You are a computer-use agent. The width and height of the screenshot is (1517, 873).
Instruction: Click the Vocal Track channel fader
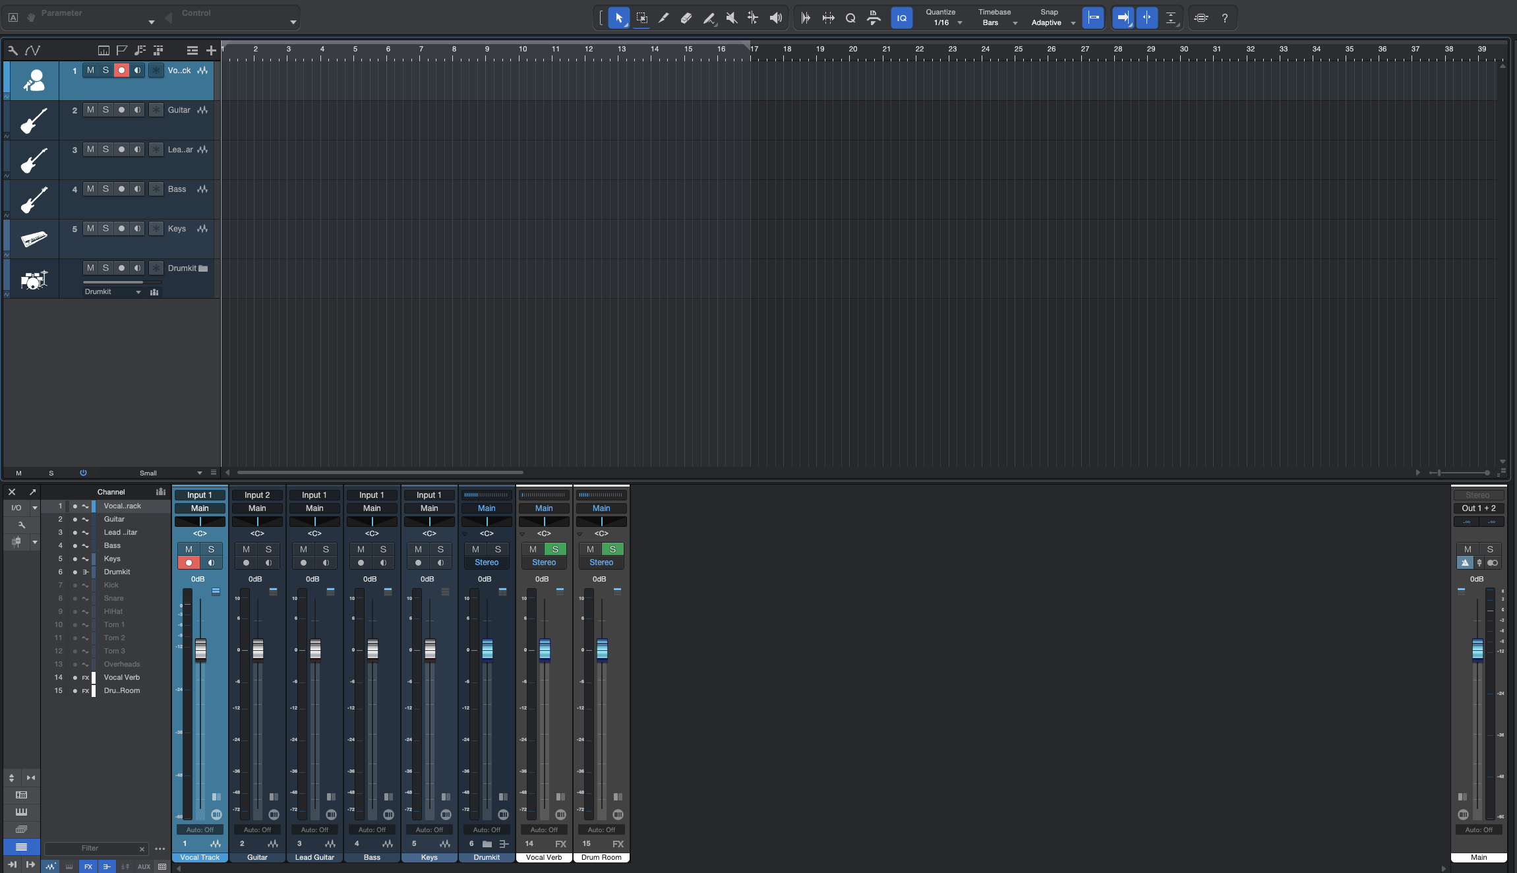coord(200,649)
